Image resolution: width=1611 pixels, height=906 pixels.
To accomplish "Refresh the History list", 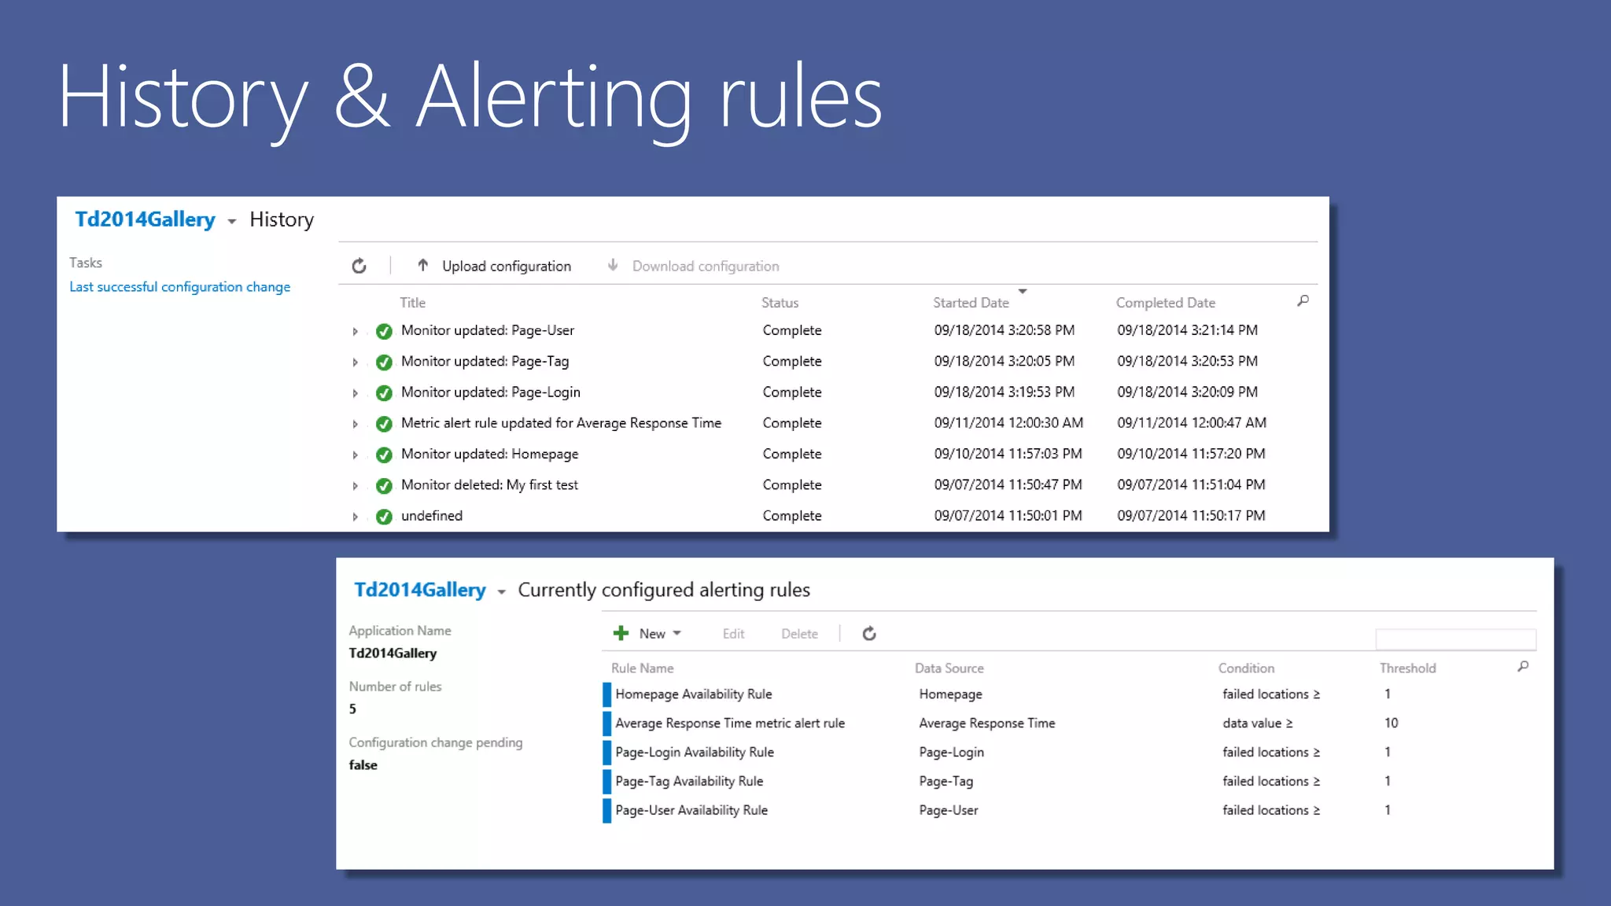I will (x=359, y=266).
